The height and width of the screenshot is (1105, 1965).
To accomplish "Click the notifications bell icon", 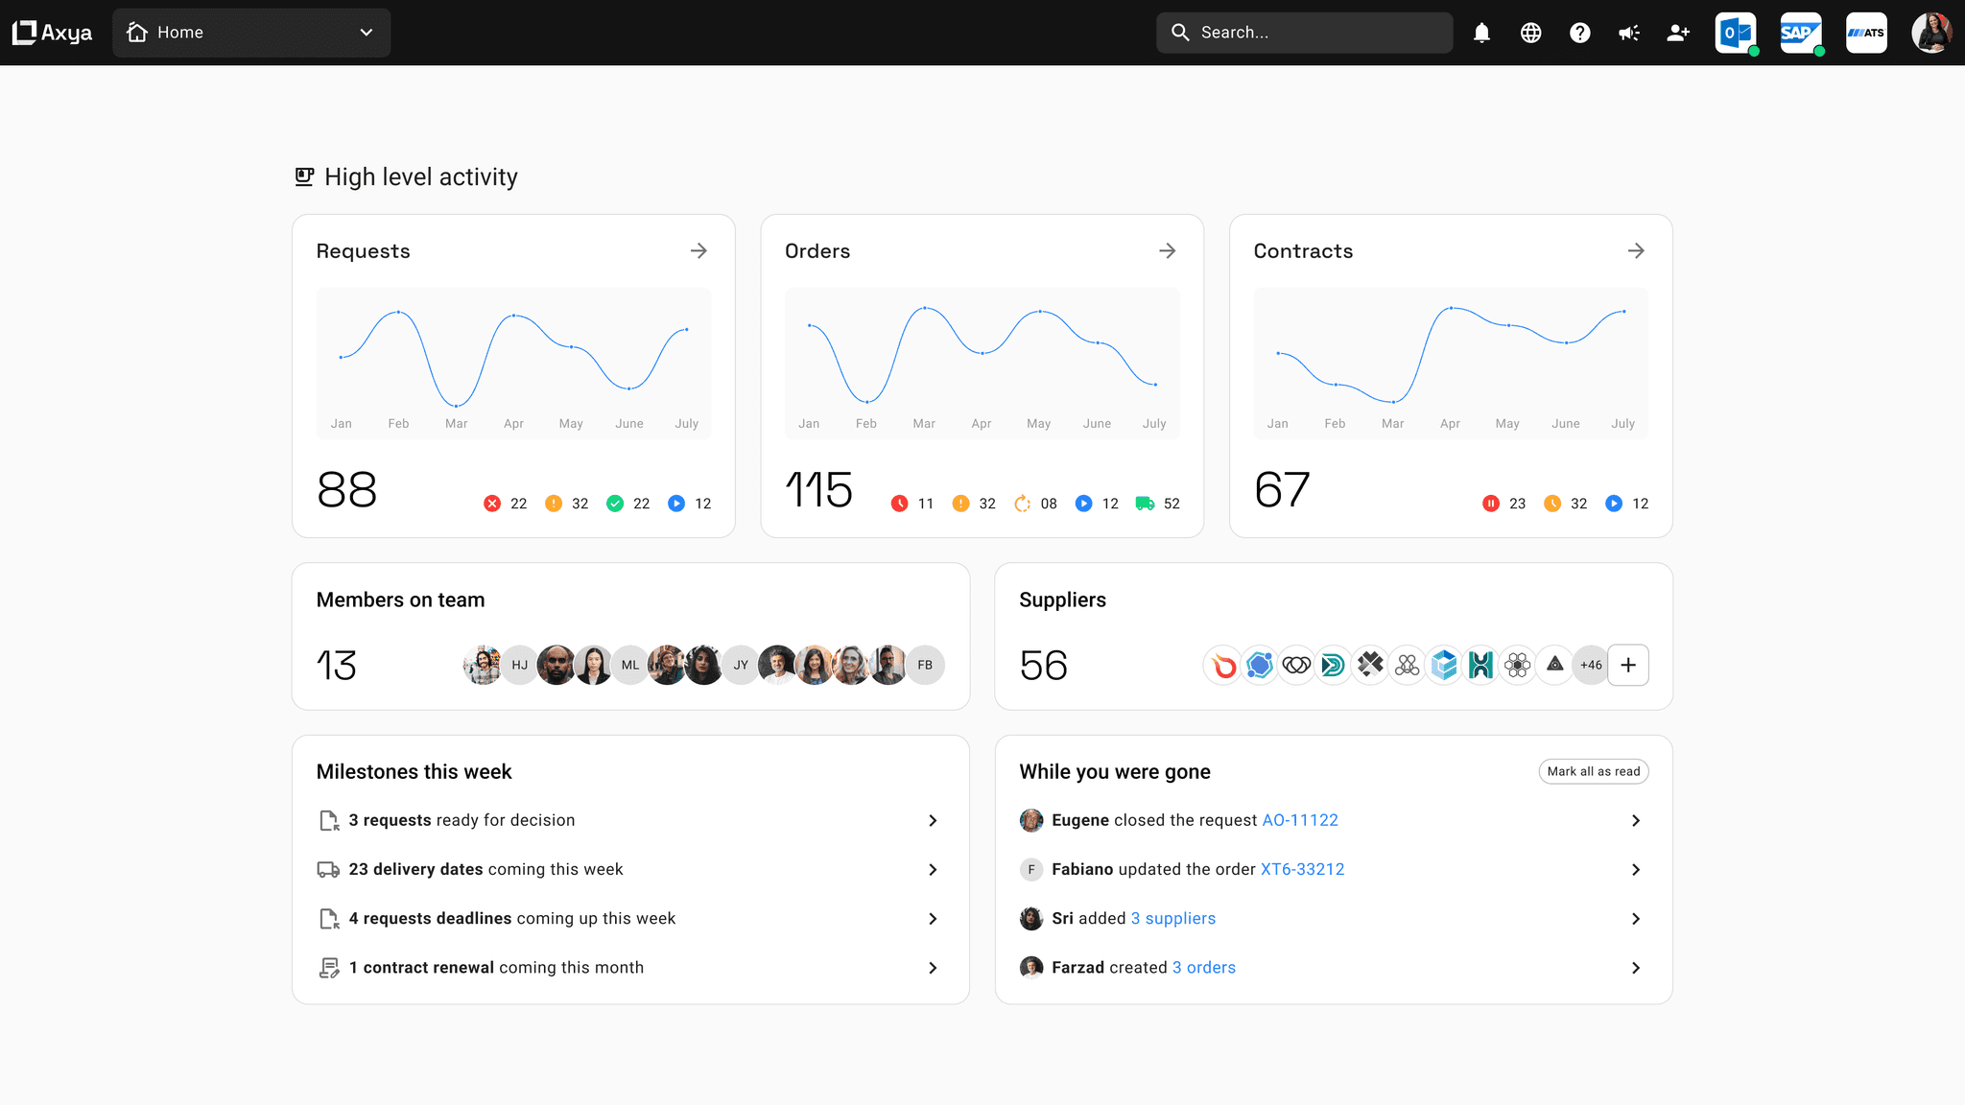I will [x=1481, y=33].
